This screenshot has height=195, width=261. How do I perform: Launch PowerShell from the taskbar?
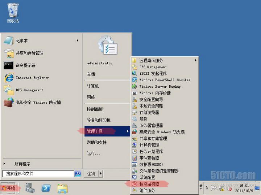46,188
